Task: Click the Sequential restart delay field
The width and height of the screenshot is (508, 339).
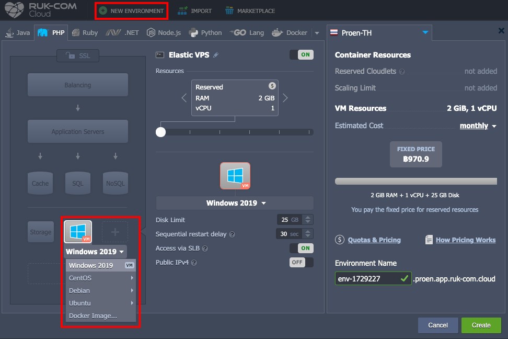Action: coord(289,234)
